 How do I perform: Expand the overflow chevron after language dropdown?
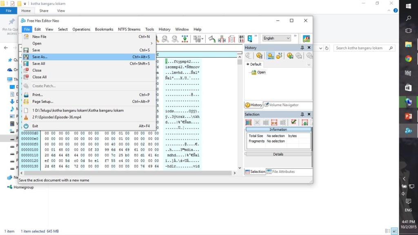click(295, 36)
